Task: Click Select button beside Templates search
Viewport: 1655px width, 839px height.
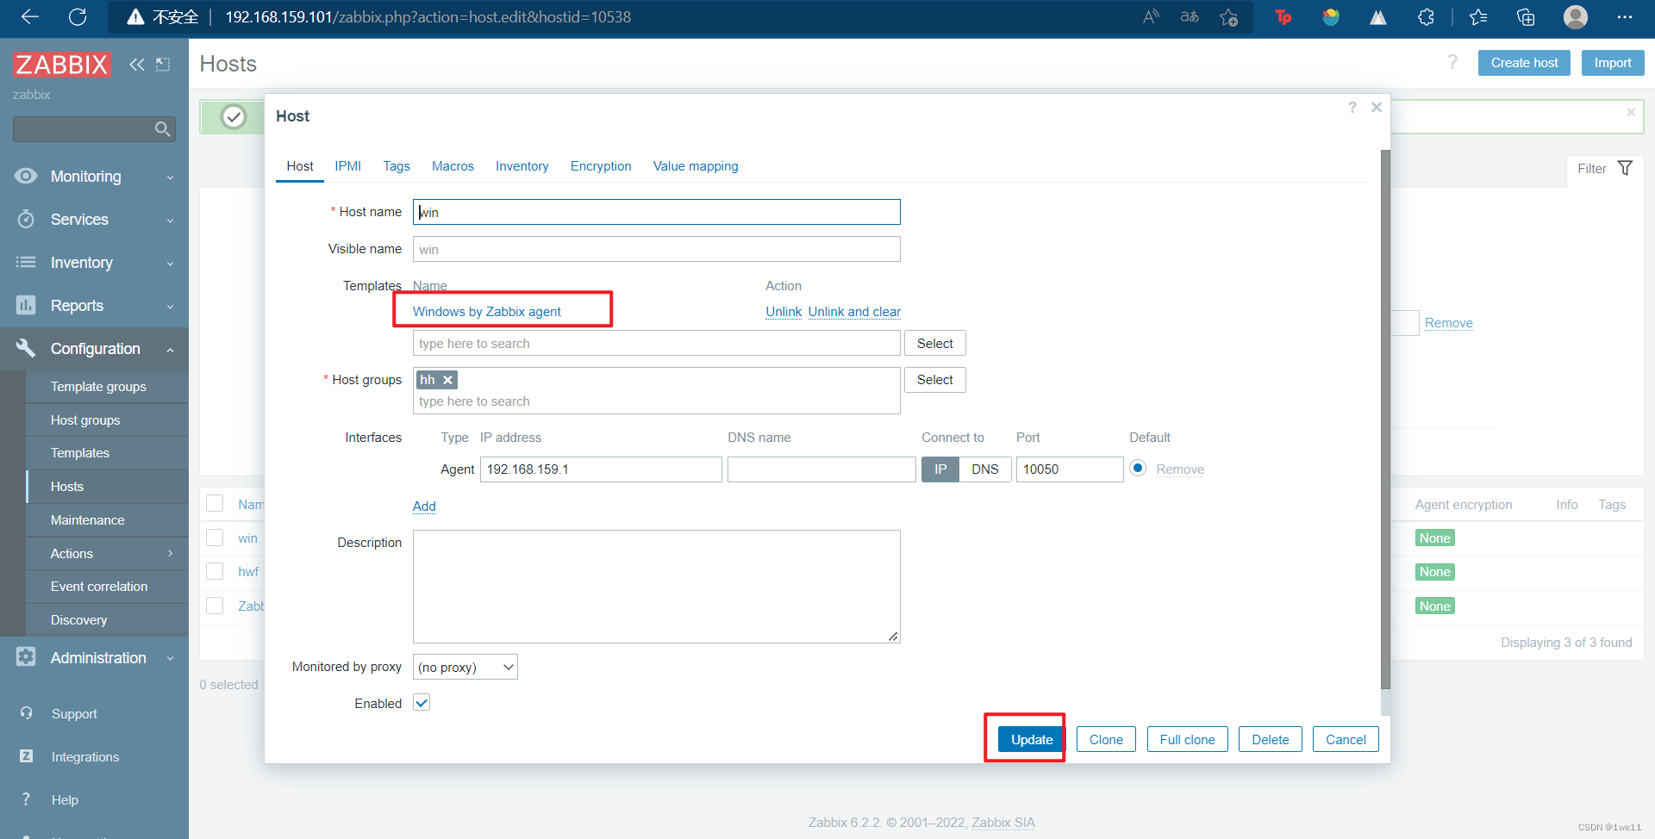Action: click(x=934, y=343)
